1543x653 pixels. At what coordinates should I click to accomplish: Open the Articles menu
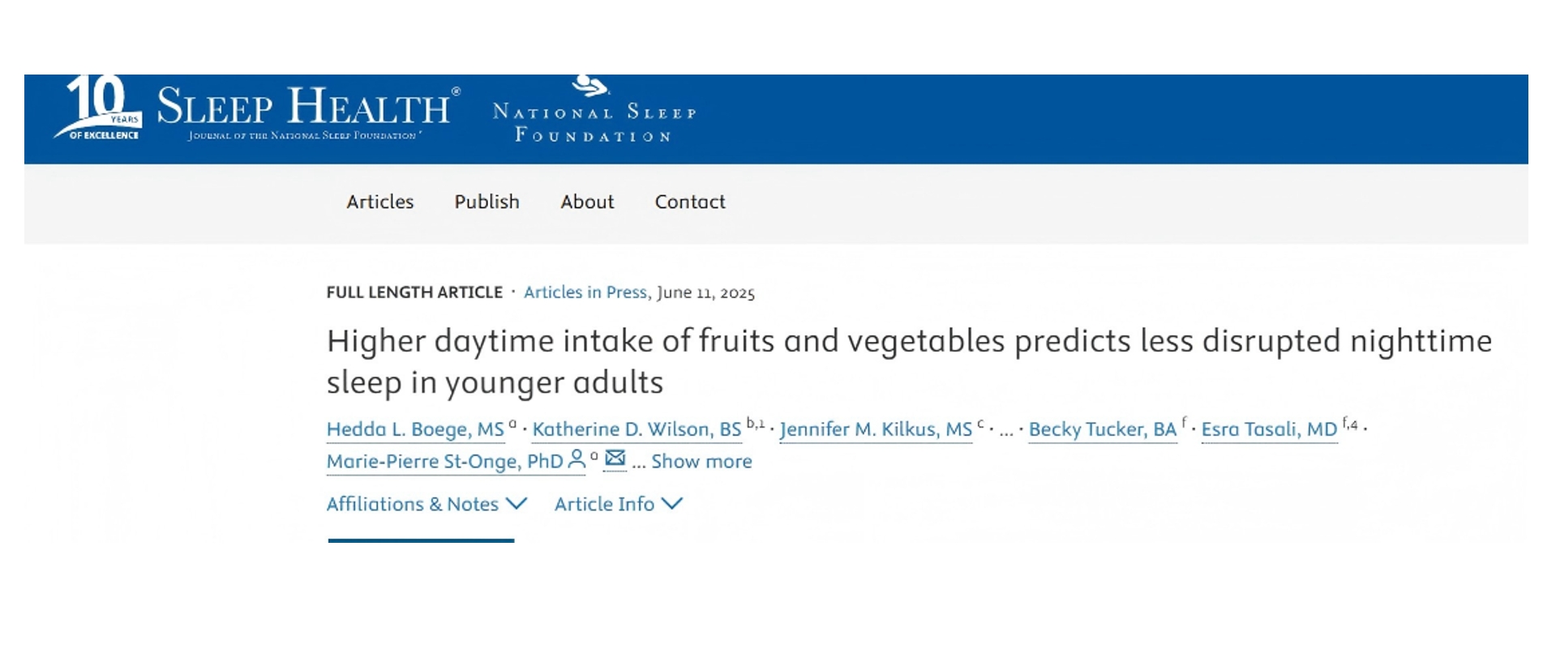click(x=379, y=202)
